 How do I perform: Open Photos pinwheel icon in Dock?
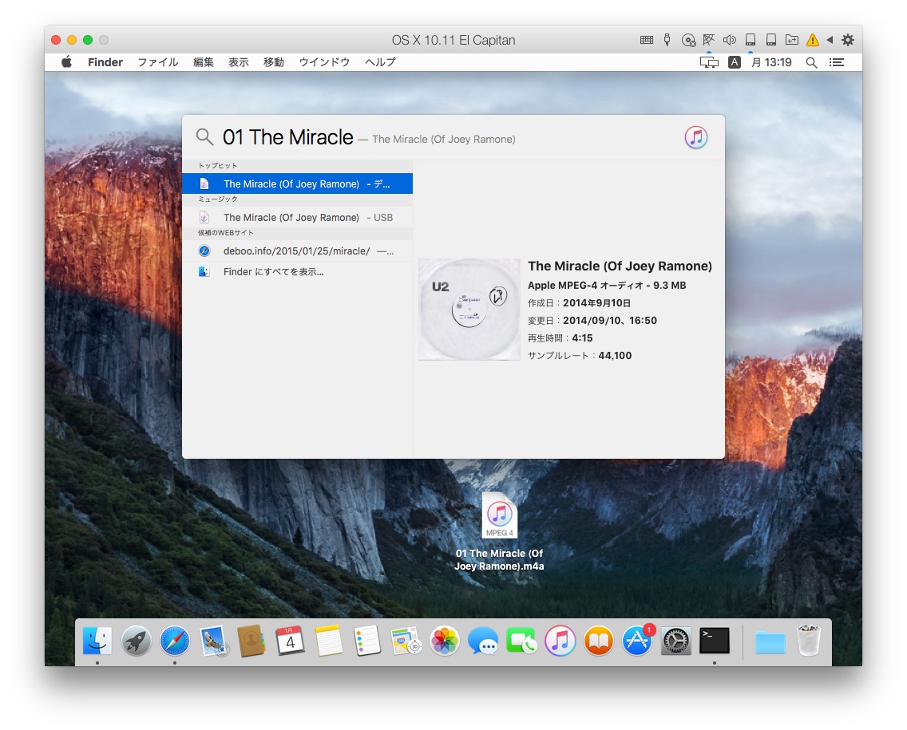pos(444,641)
